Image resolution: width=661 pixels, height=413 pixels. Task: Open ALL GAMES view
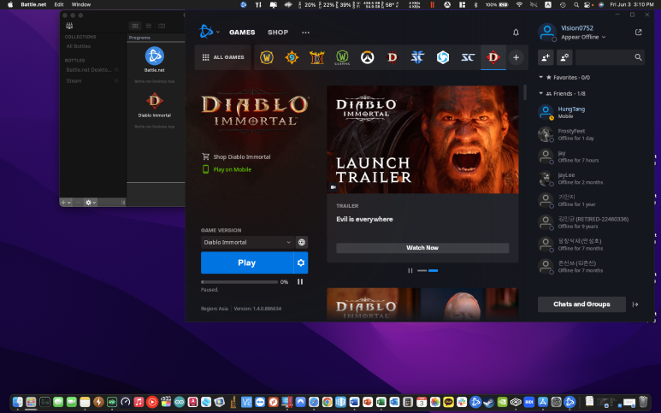pos(223,57)
